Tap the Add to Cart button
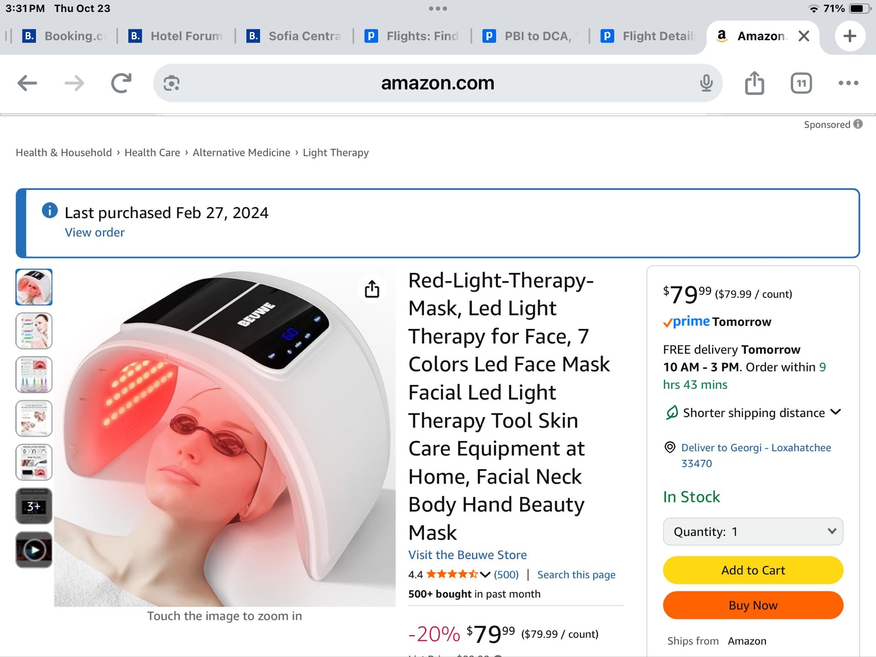This screenshot has width=876, height=657. 752,570
